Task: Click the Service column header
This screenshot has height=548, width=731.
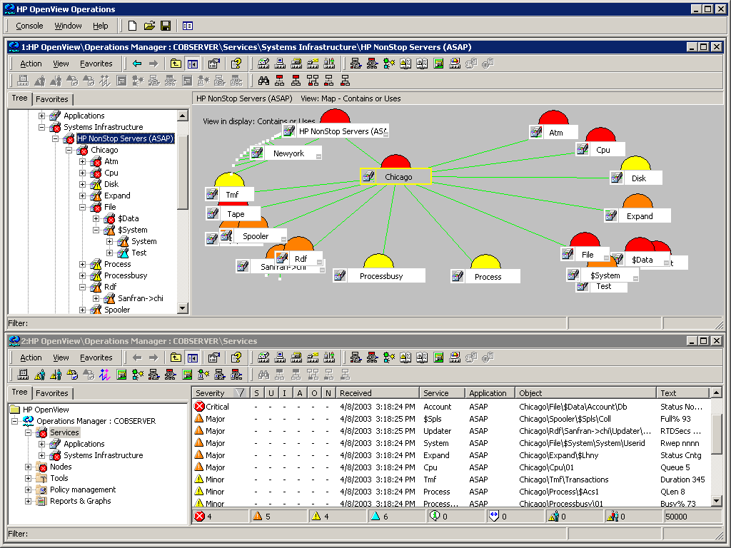Action: click(x=443, y=393)
